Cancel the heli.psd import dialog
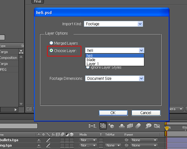The height and width of the screenshot is (149, 187). (146, 113)
